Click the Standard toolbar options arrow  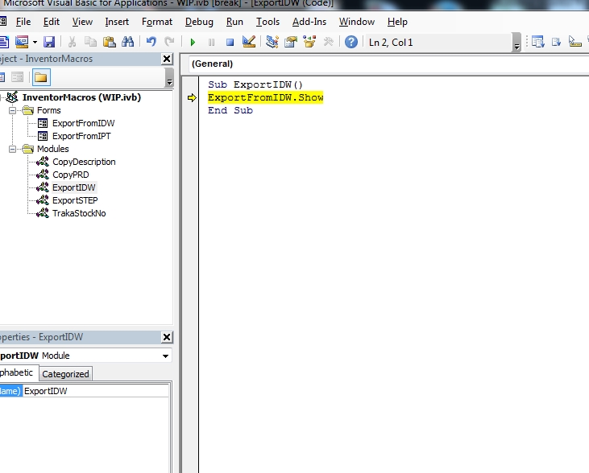click(516, 43)
